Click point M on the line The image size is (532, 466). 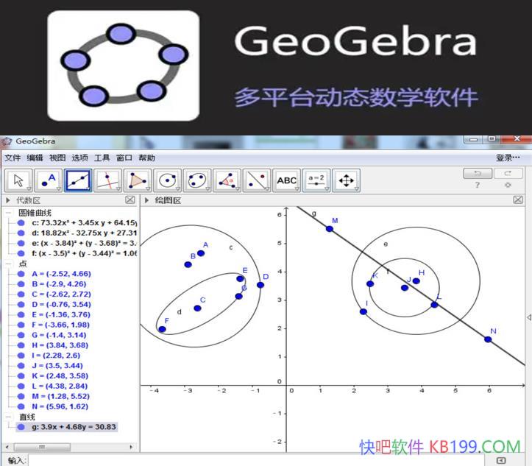point(330,229)
